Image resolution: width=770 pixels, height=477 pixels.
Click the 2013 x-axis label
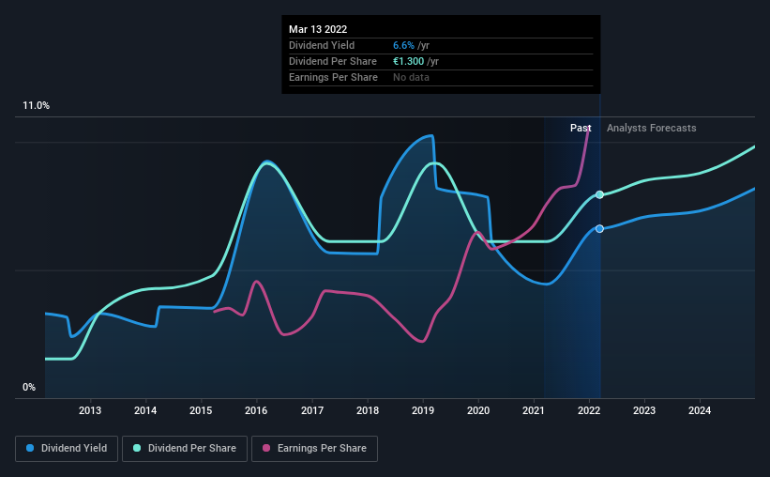click(90, 410)
